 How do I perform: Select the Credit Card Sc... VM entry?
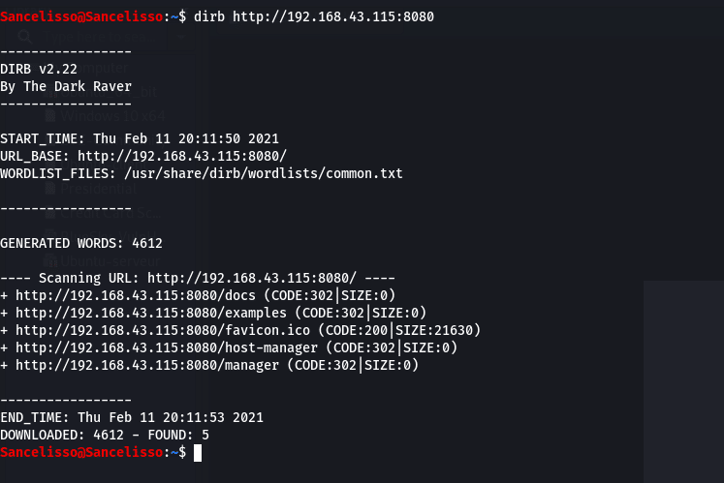click(x=104, y=212)
